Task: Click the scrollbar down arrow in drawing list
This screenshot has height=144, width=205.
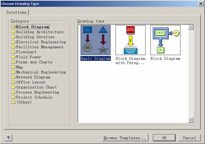Action: 191,120
